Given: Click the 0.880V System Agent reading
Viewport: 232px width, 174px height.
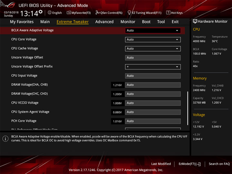Looking at the screenshot, I should pyautogui.click(x=118, y=112).
